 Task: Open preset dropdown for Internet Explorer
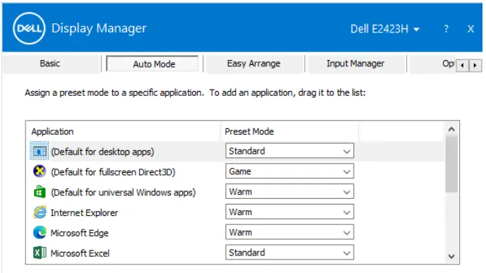point(290,212)
